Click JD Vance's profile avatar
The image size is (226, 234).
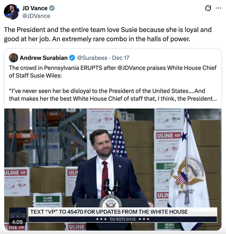point(12,12)
